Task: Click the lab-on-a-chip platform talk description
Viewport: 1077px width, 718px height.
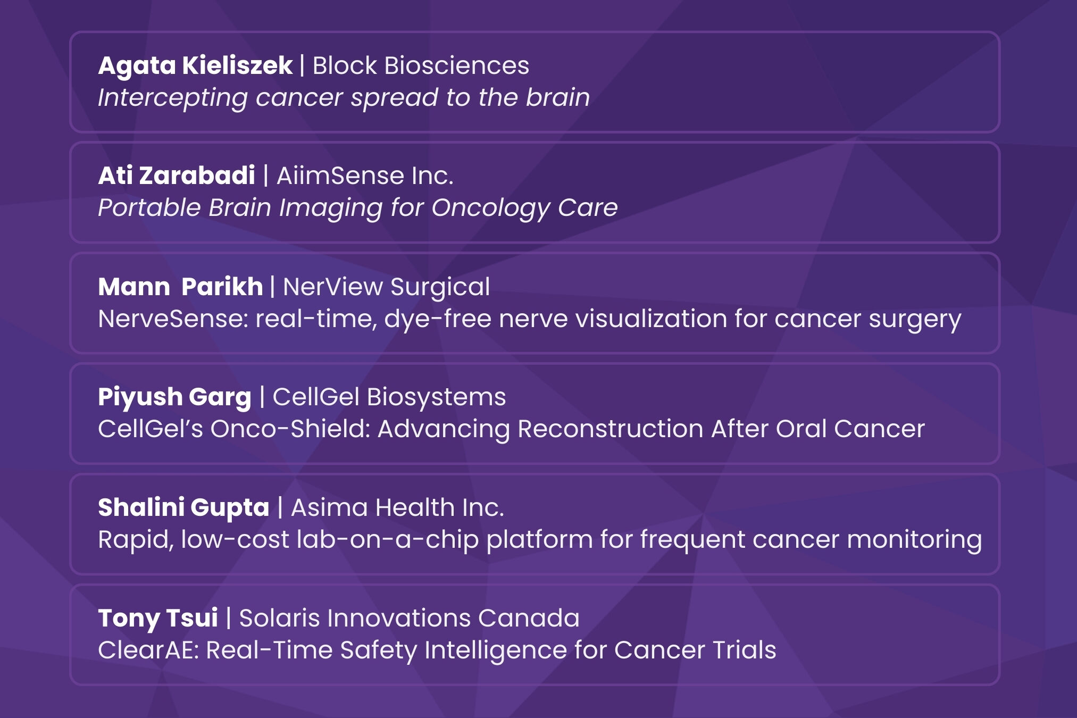Action: click(x=539, y=540)
